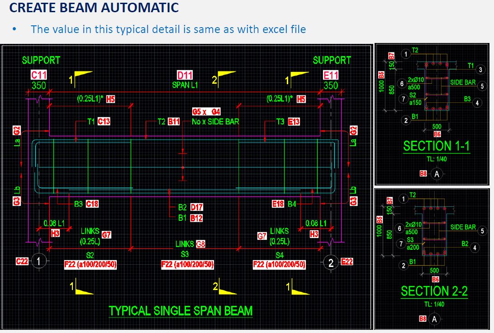The height and width of the screenshot is (333, 494).
Task: Click the C18 tag beside B3
Action: point(92,204)
